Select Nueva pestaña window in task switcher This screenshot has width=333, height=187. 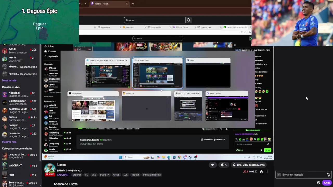(93, 106)
